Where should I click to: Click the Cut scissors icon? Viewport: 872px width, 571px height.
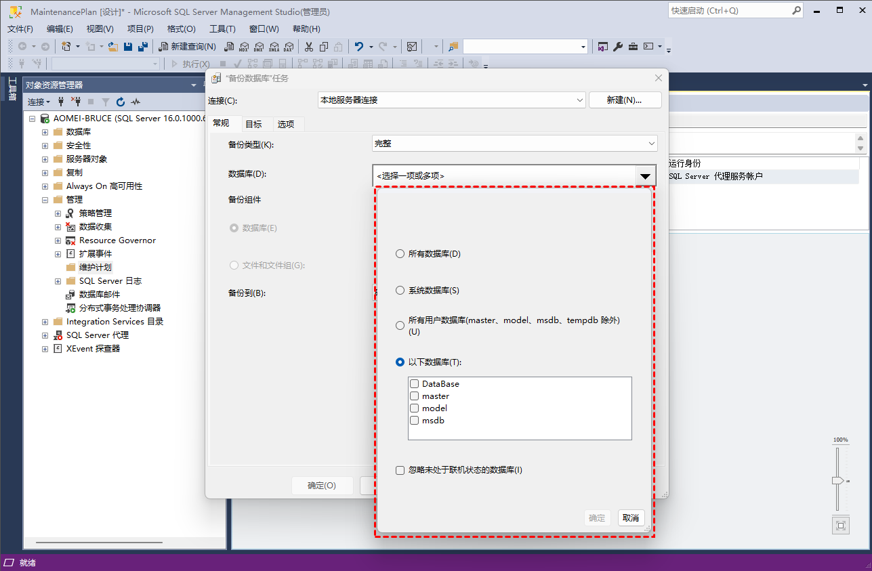click(309, 47)
